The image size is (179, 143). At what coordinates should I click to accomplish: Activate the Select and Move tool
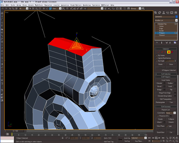[44, 8]
